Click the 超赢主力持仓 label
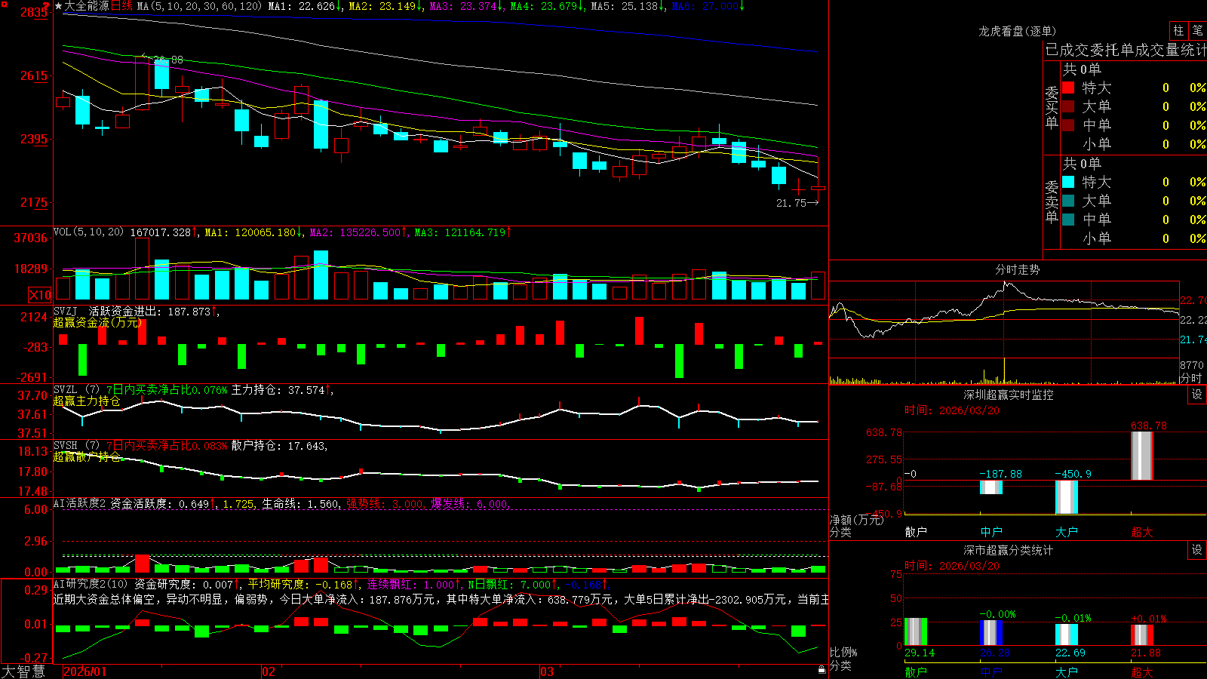The width and height of the screenshot is (1207, 679). pos(87,401)
